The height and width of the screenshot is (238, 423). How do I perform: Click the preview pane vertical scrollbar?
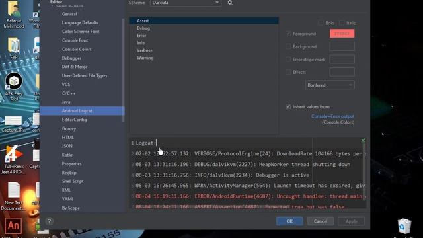[364, 173]
